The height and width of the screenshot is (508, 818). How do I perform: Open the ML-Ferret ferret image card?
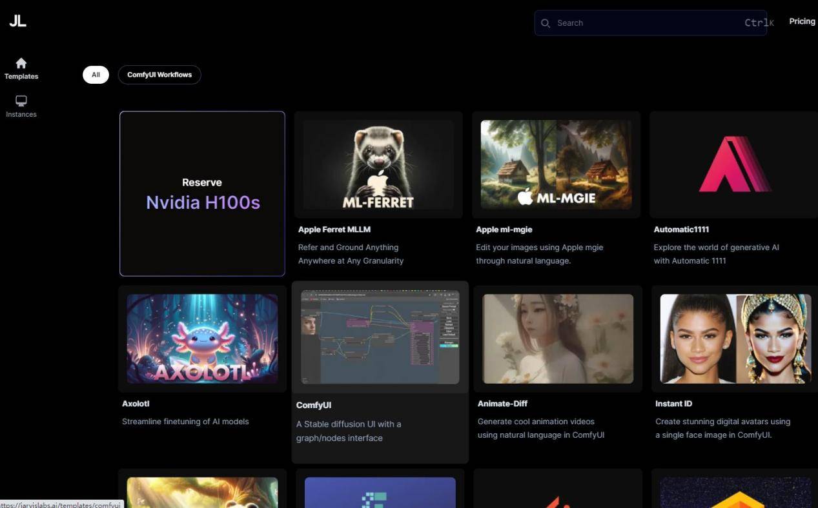pyautogui.click(x=378, y=164)
